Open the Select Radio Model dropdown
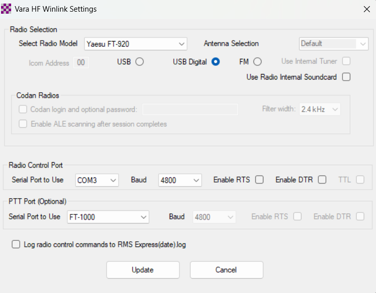The image size is (376, 293). [x=136, y=44]
